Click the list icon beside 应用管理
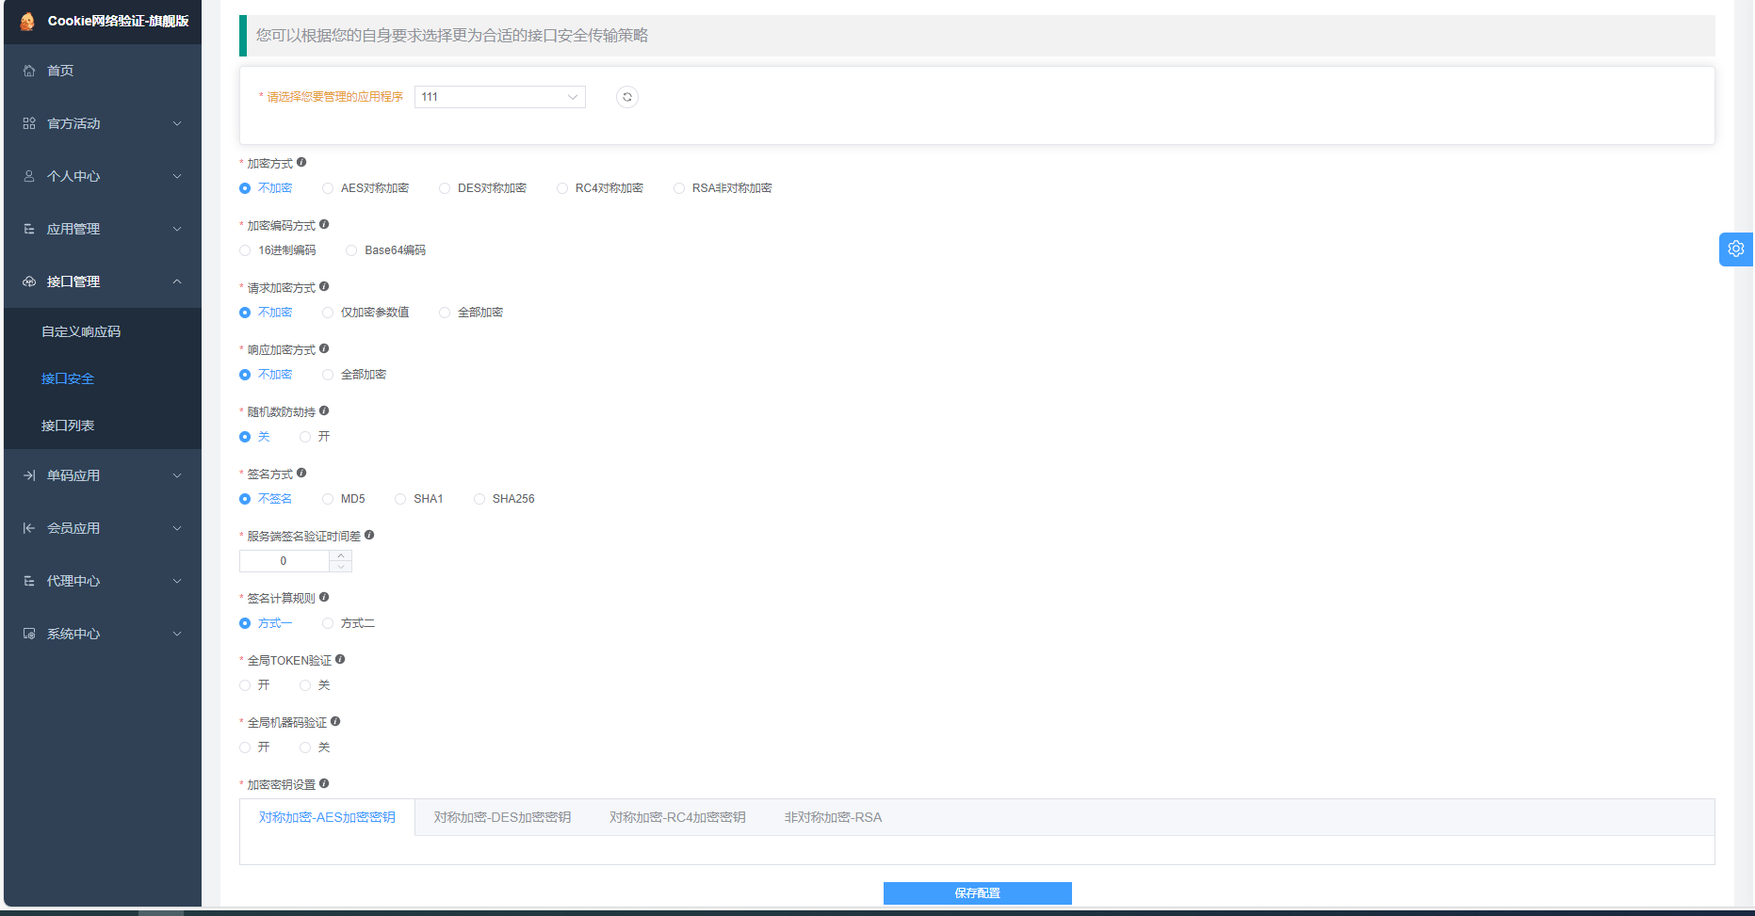The width and height of the screenshot is (1755, 916). click(x=29, y=229)
